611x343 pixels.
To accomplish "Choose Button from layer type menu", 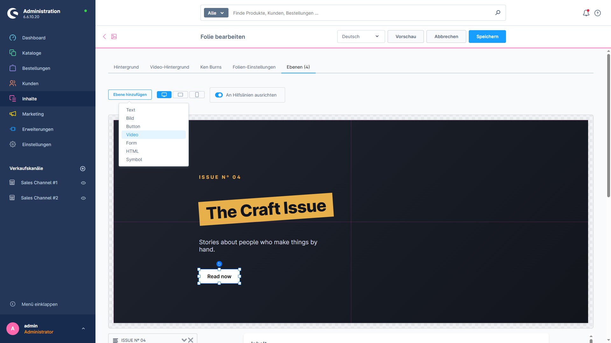I will pos(154,126).
